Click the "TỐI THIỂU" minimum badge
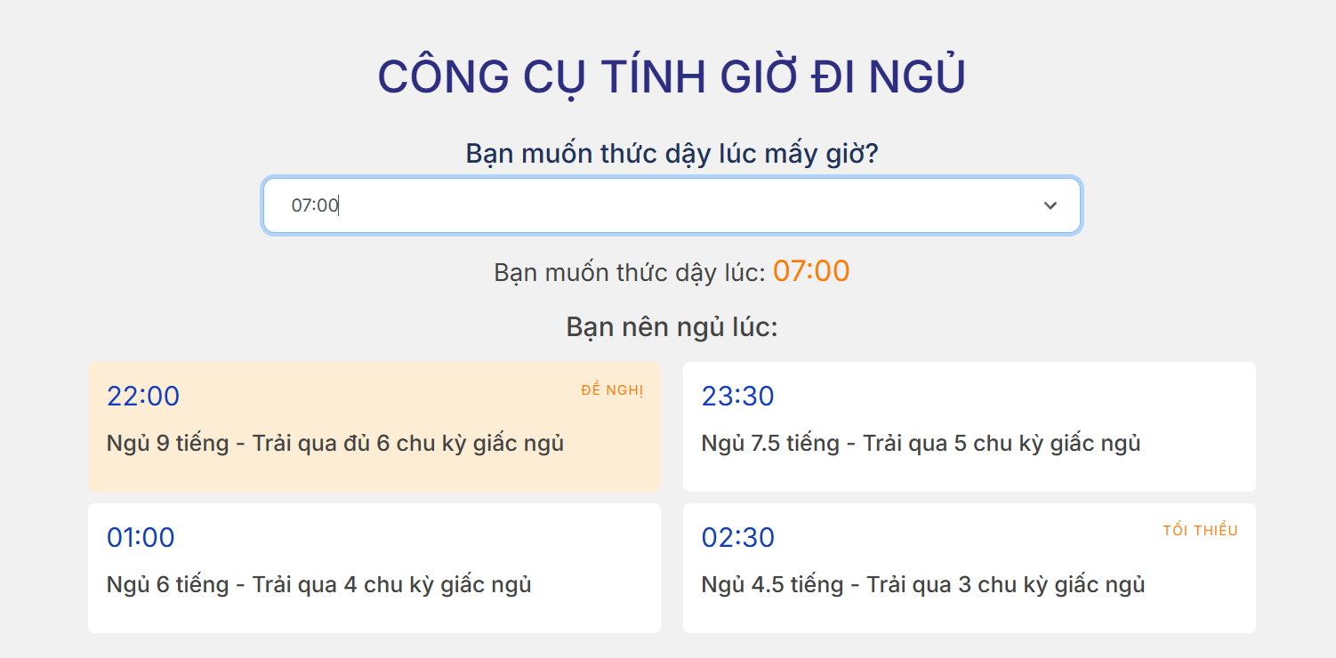Image resolution: width=1336 pixels, height=658 pixels. 1200,531
